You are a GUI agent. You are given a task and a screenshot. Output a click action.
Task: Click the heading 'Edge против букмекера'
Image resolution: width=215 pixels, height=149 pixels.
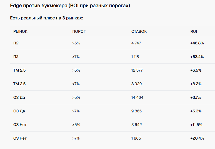[x=39, y=6]
